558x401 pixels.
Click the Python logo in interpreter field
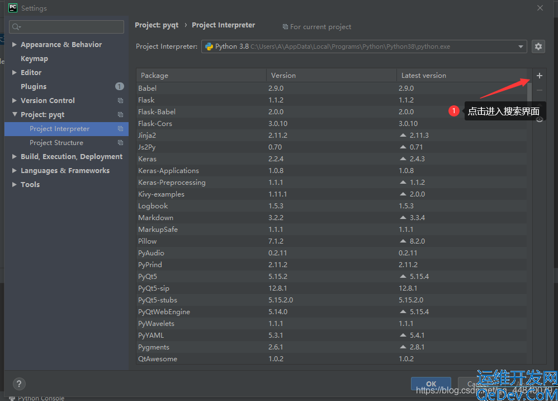pos(209,46)
